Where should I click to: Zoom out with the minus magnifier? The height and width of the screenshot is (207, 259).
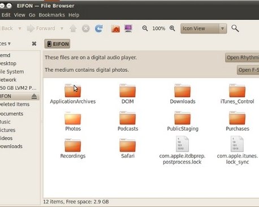click(x=145, y=28)
